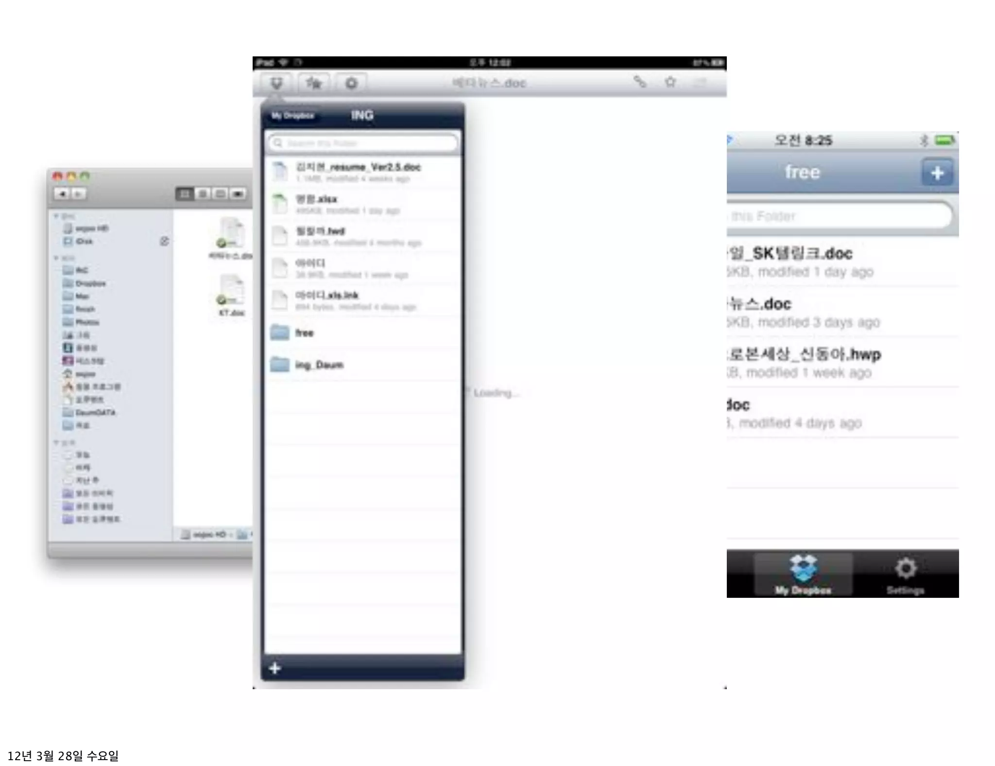Image resolution: width=995 pixels, height=766 pixels.
Task: Switch Finder to list view
Action: coord(203,194)
